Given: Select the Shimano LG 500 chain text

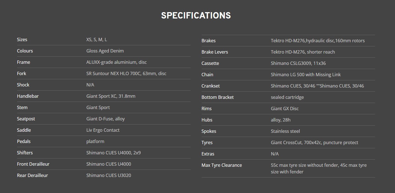Looking at the screenshot, I should coord(306,75).
